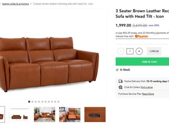Image resolution: width=169 pixels, height=127 pixels.
Task: Jump to the last carousel dot
Action: tap(59, 102)
